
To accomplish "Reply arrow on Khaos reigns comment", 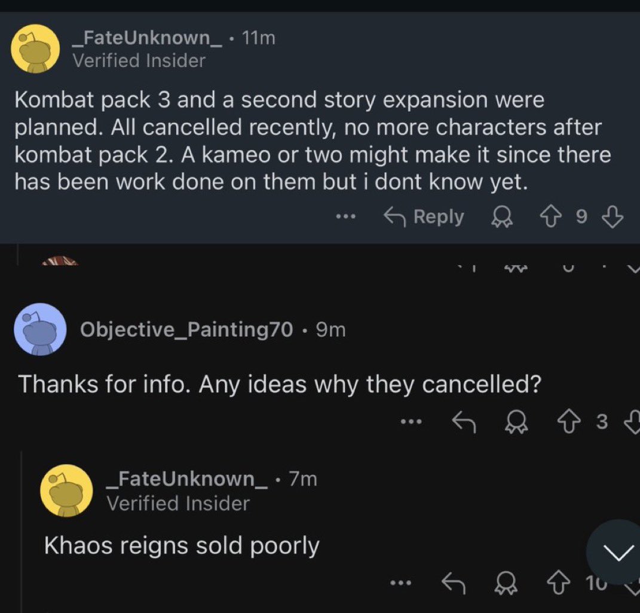I will click(454, 582).
